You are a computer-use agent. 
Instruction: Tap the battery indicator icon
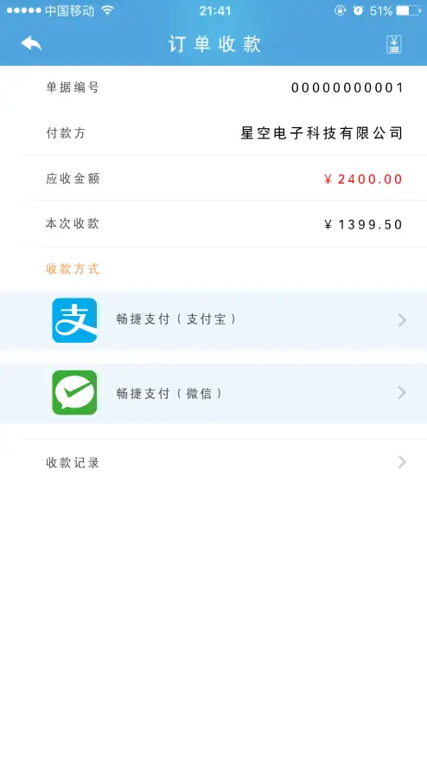click(x=408, y=10)
